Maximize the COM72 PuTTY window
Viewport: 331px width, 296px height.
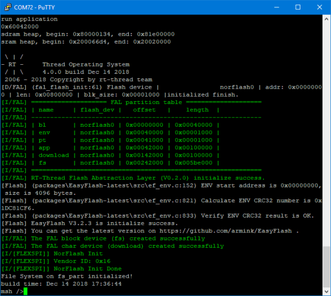click(298, 7)
